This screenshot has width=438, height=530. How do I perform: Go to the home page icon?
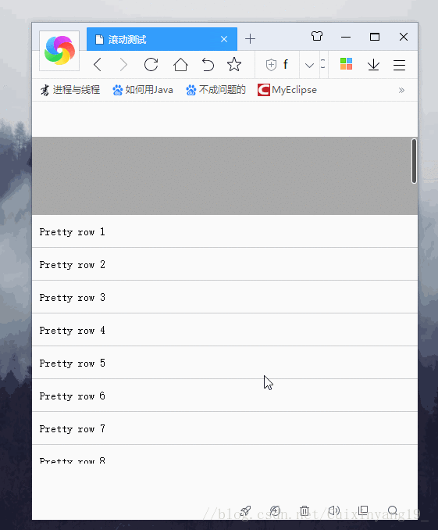point(180,64)
